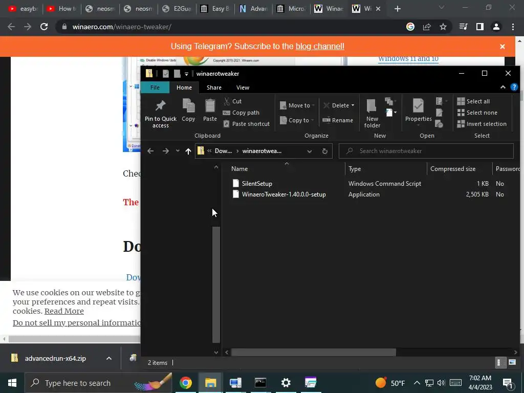Select the SilentSetup file
524x393 pixels.
tap(257, 184)
